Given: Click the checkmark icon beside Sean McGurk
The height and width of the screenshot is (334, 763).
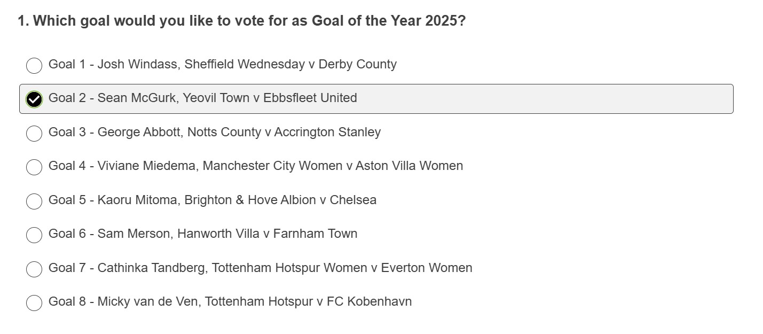Looking at the screenshot, I should [34, 99].
